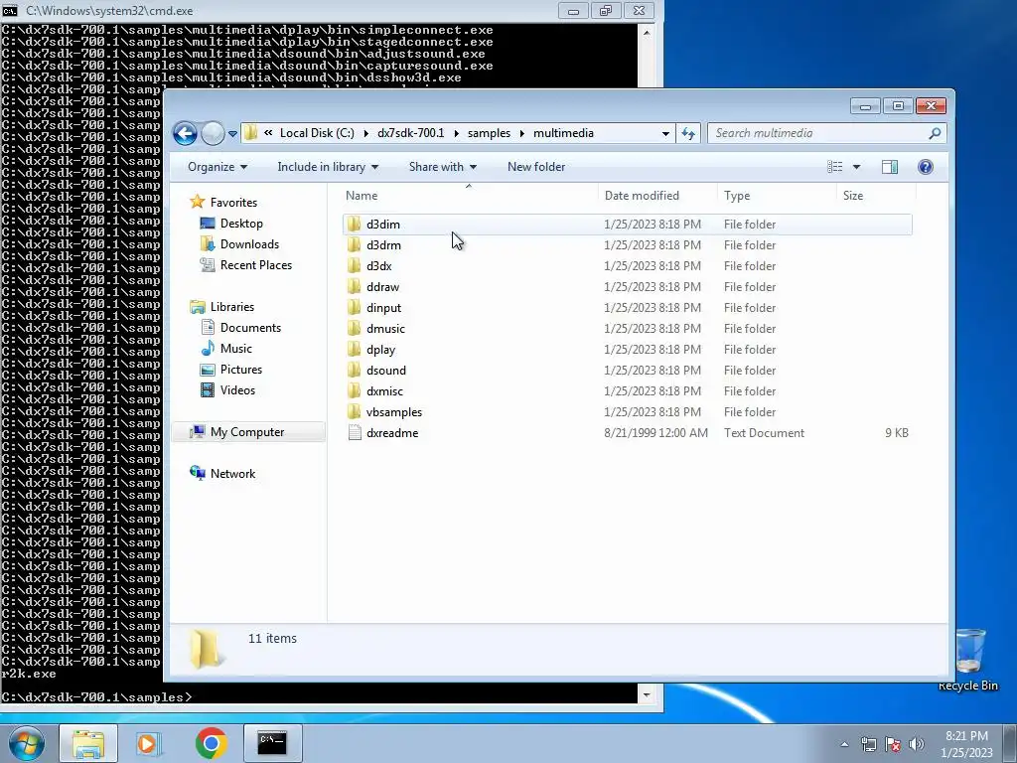Select My Computer in navigation pane
The image size is (1017, 763).
[247, 432]
